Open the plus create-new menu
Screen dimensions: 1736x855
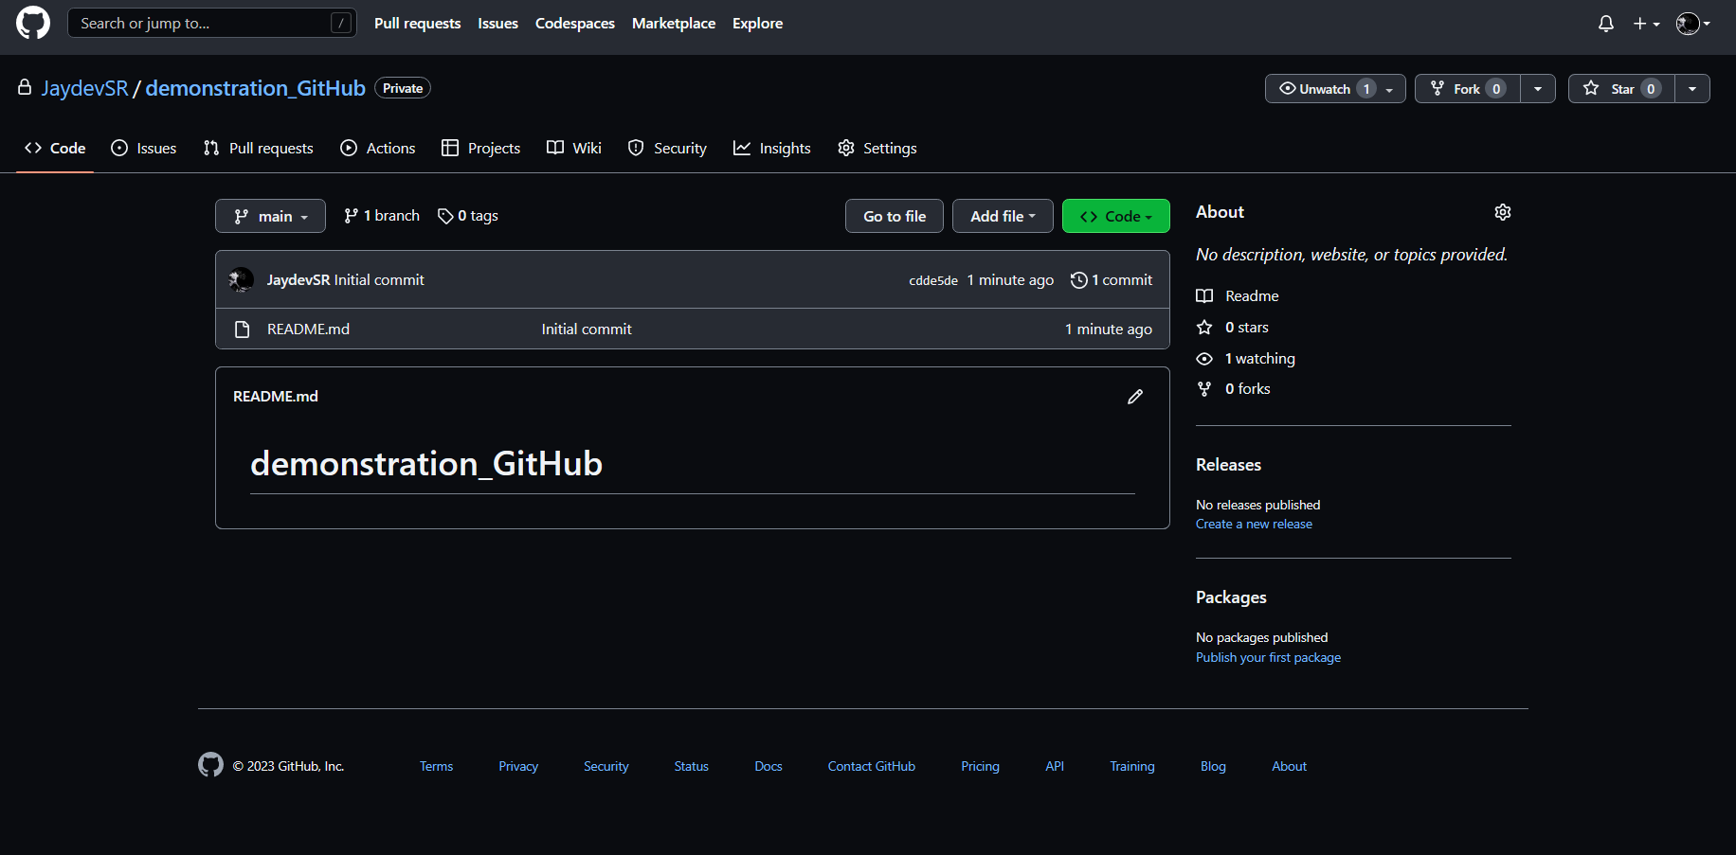[x=1646, y=24]
